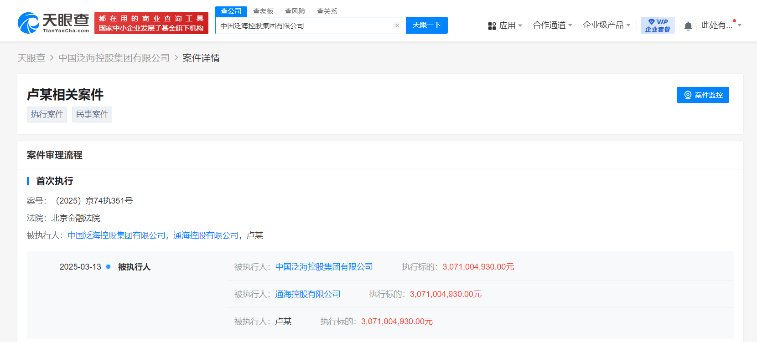Click the 应用 grid icon

click(x=492, y=26)
